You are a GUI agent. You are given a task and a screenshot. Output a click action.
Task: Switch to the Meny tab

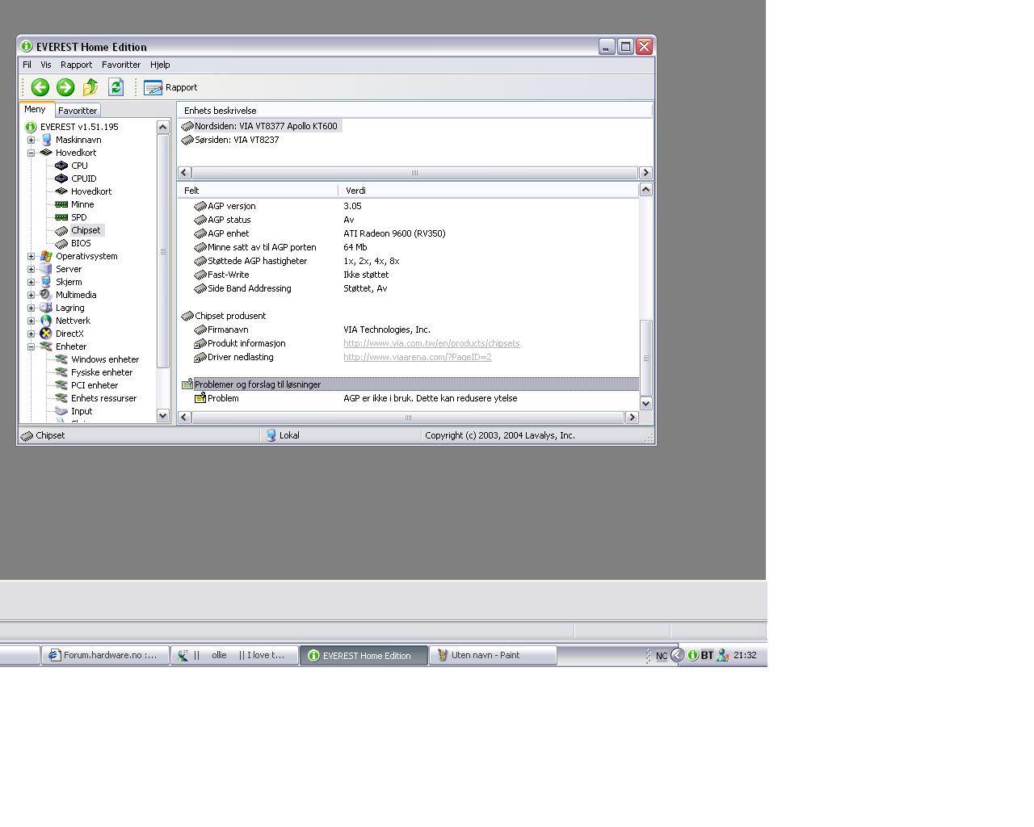click(x=35, y=109)
